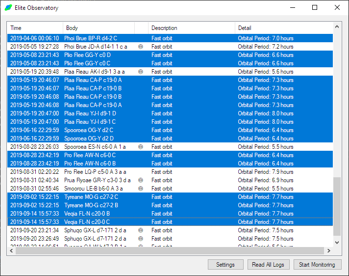Select row Tyreane MO-G c27-2 B
The image size is (349, 276).
170,205
